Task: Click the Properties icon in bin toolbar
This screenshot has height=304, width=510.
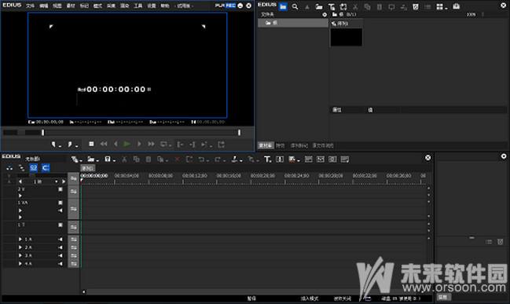Action: click(416, 6)
